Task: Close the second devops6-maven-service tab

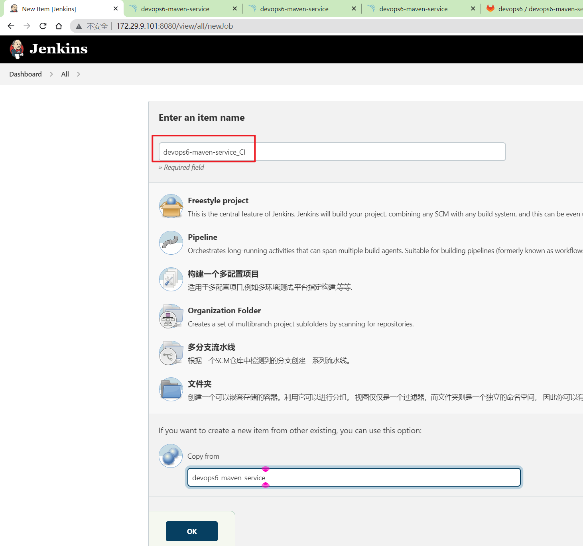Action: pyautogui.click(x=354, y=8)
